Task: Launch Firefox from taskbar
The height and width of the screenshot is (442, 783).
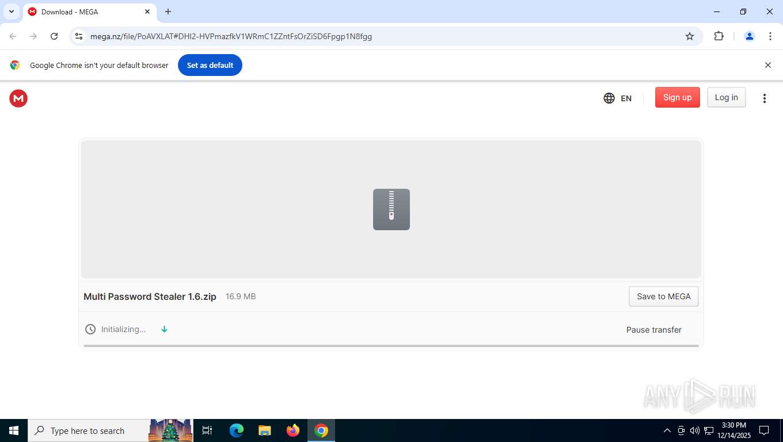Action: (x=293, y=430)
